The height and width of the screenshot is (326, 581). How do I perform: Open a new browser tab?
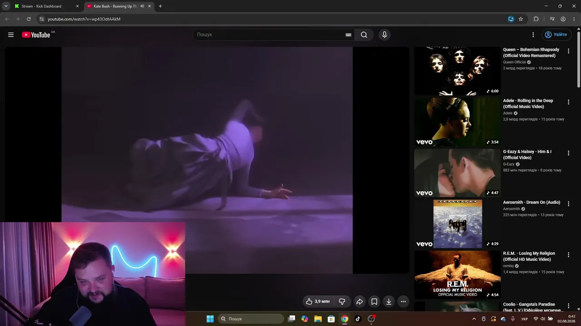point(160,6)
